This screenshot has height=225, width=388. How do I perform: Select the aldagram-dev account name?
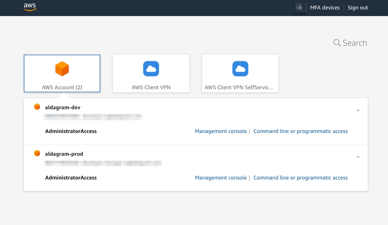pyautogui.click(x=63, y=108)
